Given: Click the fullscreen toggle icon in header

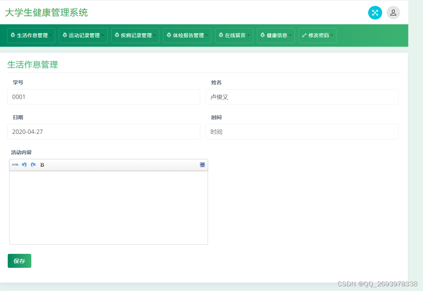Looking at the screenshot, I should click(x=375, y=13).
